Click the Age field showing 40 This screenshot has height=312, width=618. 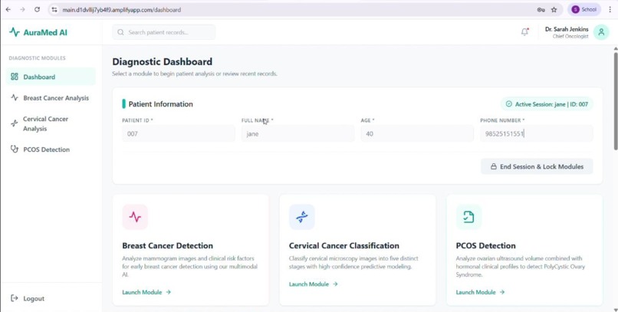tap(417, 133)
